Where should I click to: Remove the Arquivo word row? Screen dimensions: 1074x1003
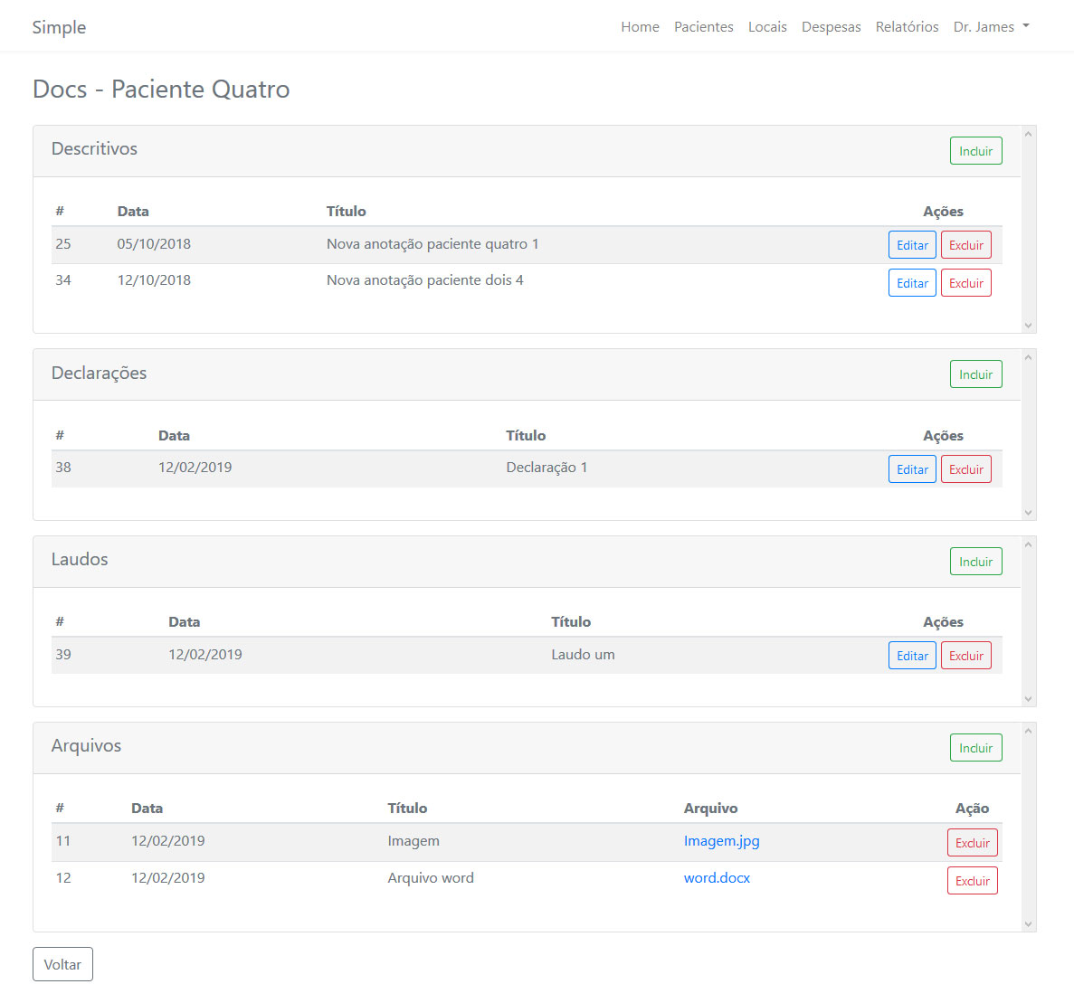pos(972,881)
